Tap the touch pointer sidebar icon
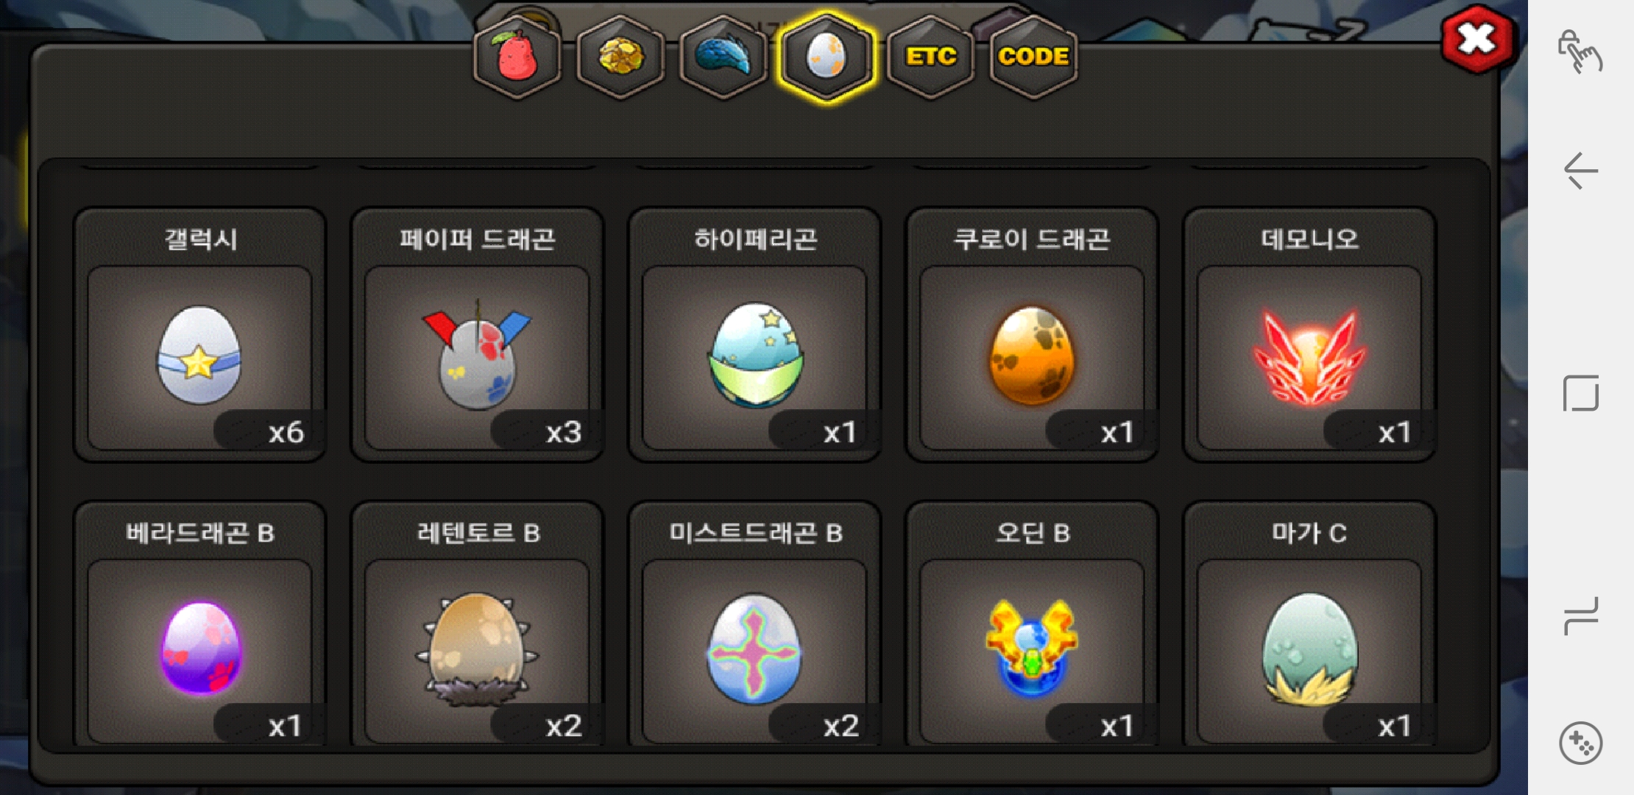Viewport: 1634px width, 795px height. [1580, 52]
